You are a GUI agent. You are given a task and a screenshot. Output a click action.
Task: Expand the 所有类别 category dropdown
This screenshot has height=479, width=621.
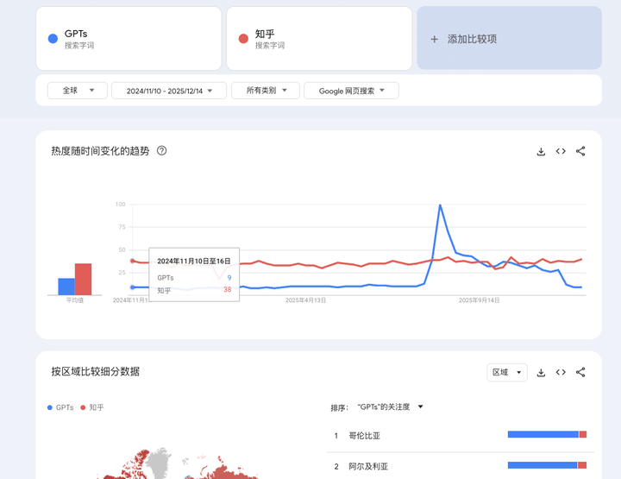pos(266,91)
